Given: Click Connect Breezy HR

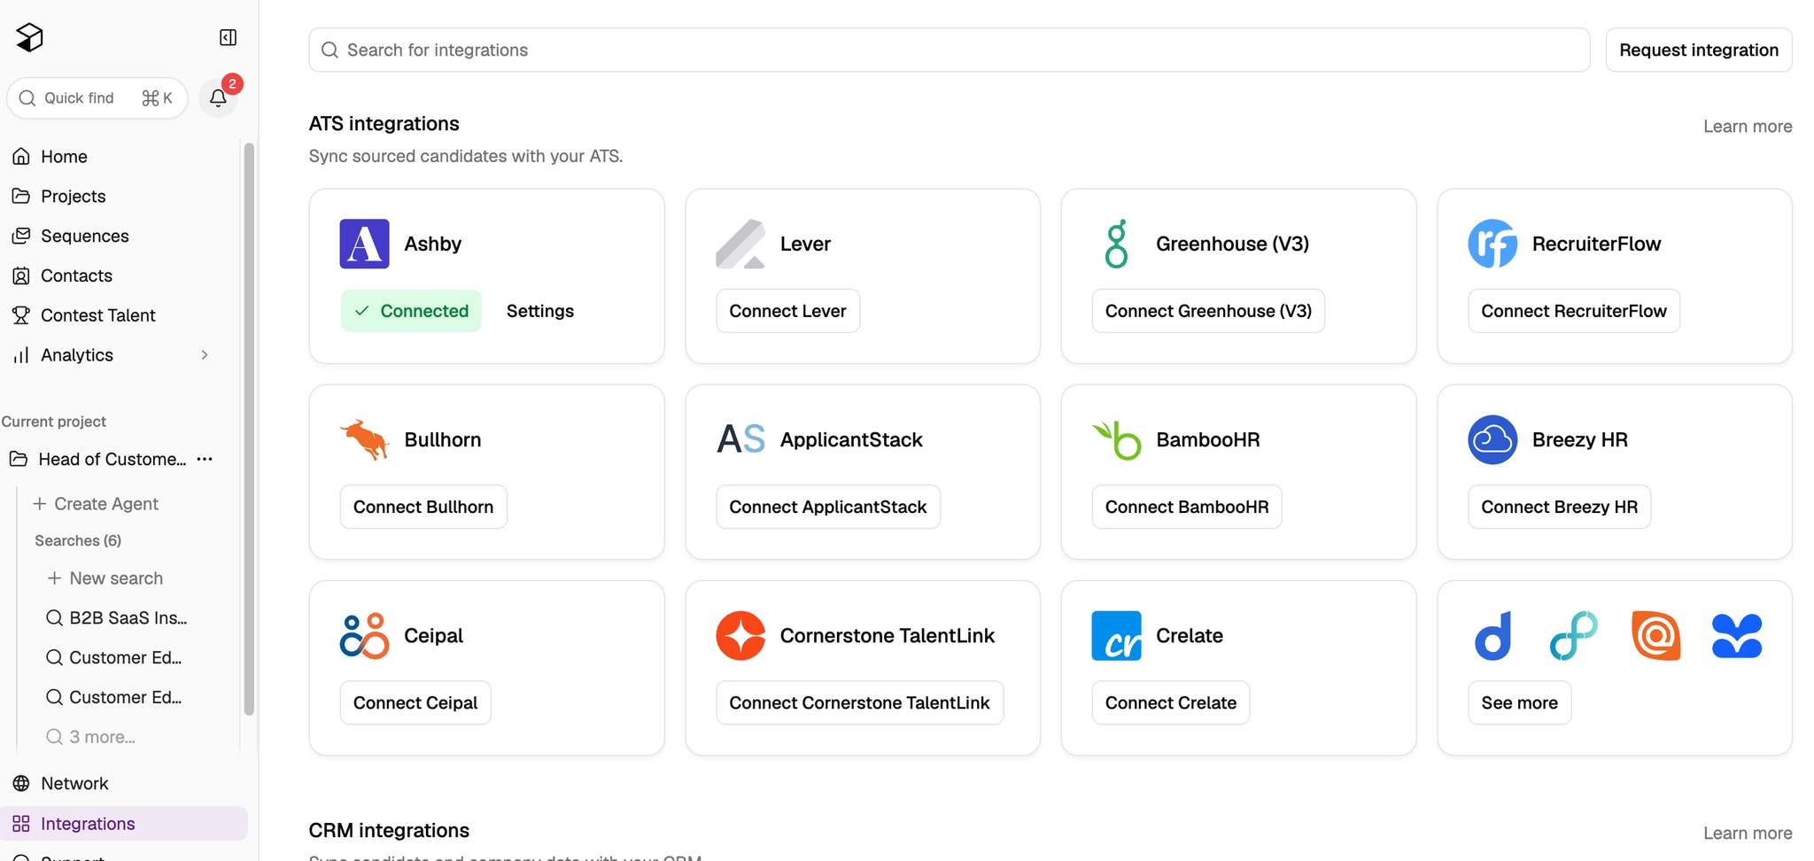Looking at the screenshot, I should point(1559,507).
